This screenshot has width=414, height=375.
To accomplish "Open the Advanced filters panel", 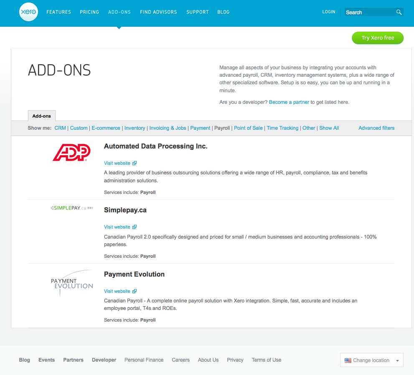I will pyautogui.click(x=376, y=128).
